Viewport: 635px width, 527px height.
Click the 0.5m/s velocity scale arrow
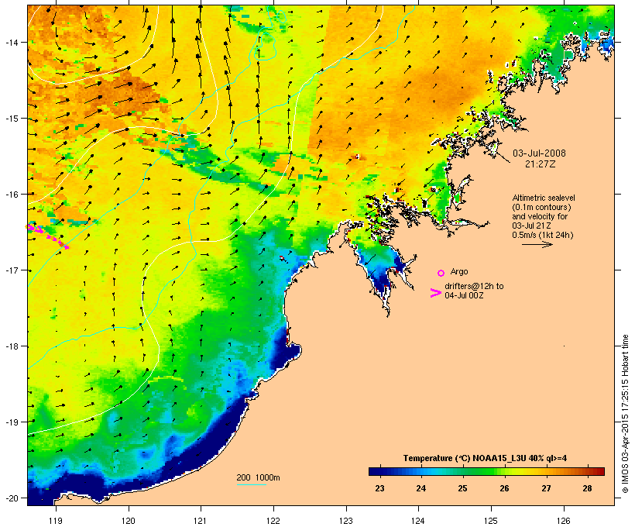click(x=537, y=244)
